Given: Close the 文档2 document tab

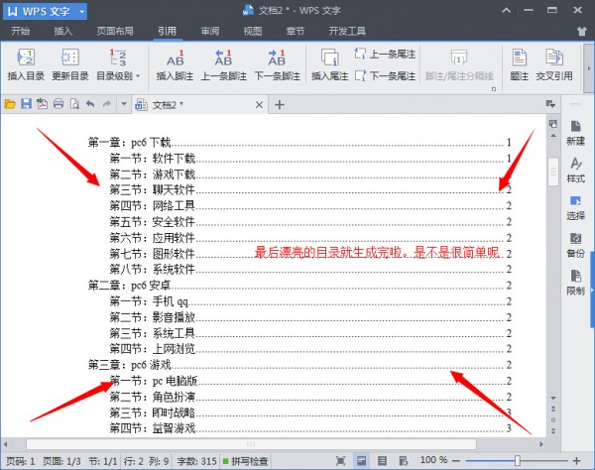Looking at the screenshot, I should tap(259, 105).
